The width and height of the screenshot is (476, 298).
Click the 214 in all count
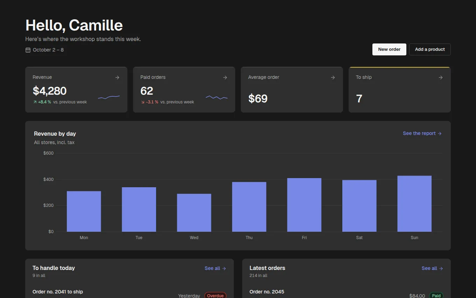[x=258, y=276]
